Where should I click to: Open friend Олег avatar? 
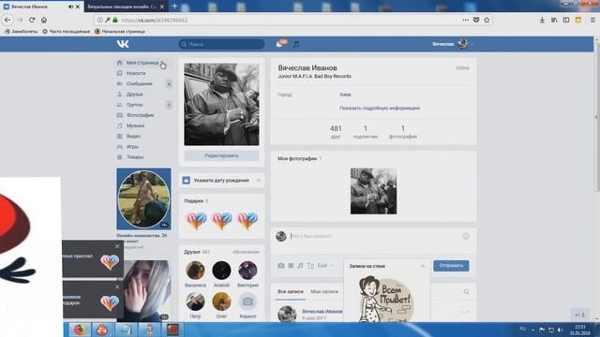pyautogui.click(x=221, y=301)
